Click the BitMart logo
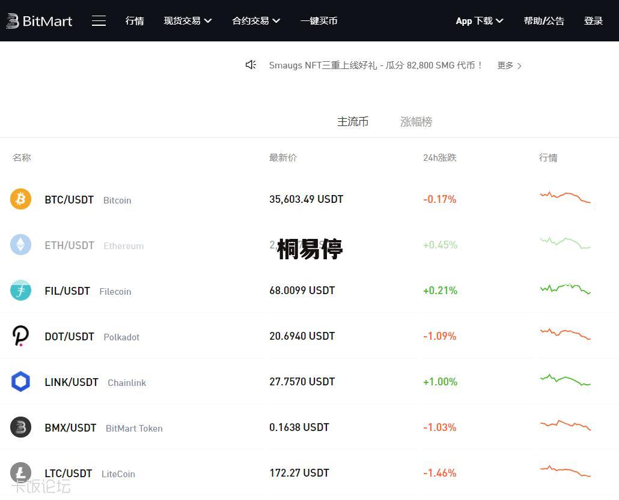The height and width of the screenshot is (500, 619). coord(39,21)
